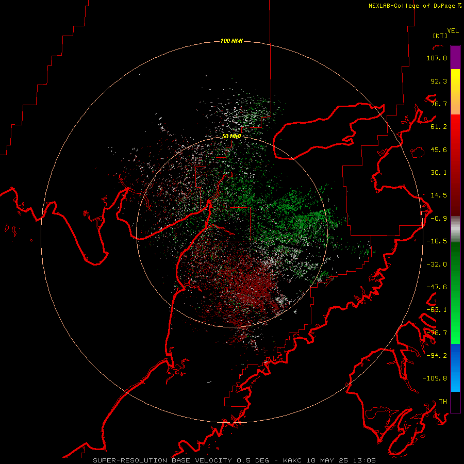Click the -78.7 velocity scale value
The width and height of the screenshot is (464, 464).
pos(437,333)
